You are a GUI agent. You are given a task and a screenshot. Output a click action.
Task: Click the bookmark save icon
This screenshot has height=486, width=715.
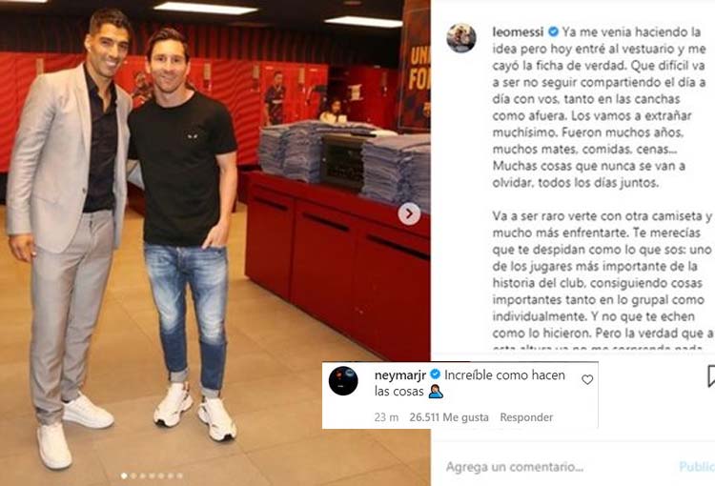[x=711, y=376]
